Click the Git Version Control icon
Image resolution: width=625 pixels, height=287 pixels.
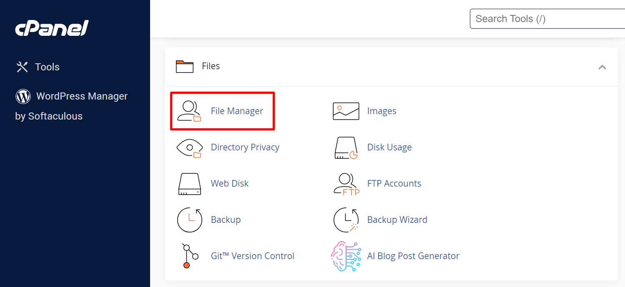(190, 256)
